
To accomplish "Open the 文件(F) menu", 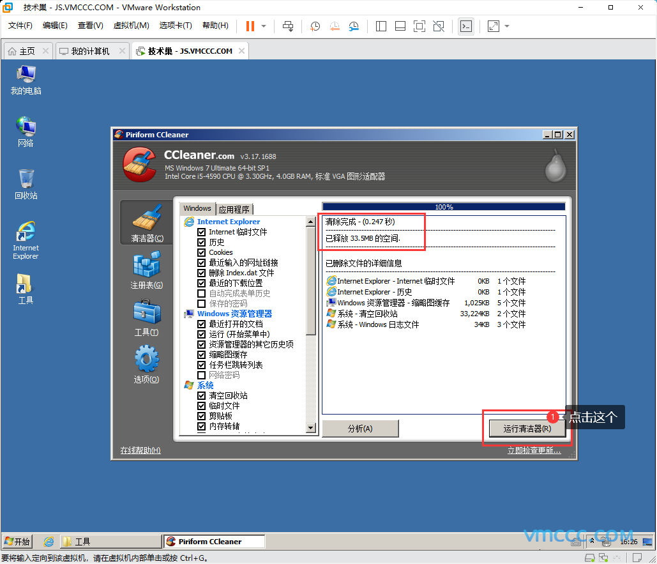I will point(20,26).
